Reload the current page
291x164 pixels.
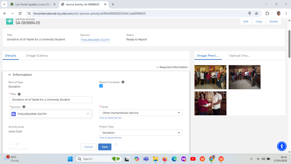[20, 13]
